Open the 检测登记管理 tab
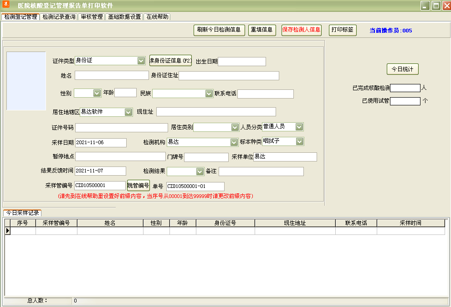The image size is (451, 307). (x=20, y=17)
